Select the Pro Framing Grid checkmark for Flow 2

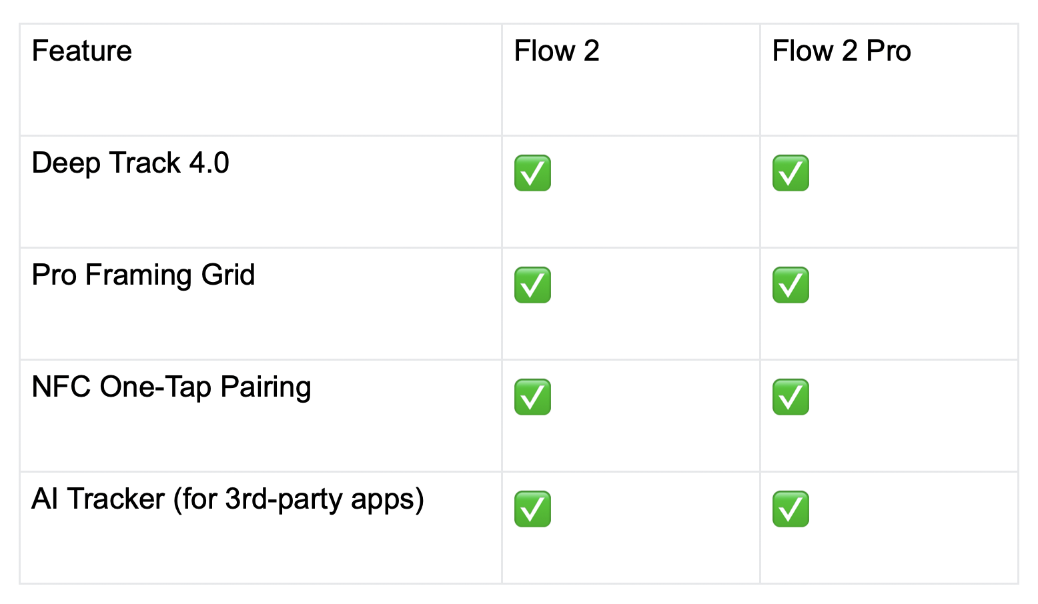(x=532, y=285)
